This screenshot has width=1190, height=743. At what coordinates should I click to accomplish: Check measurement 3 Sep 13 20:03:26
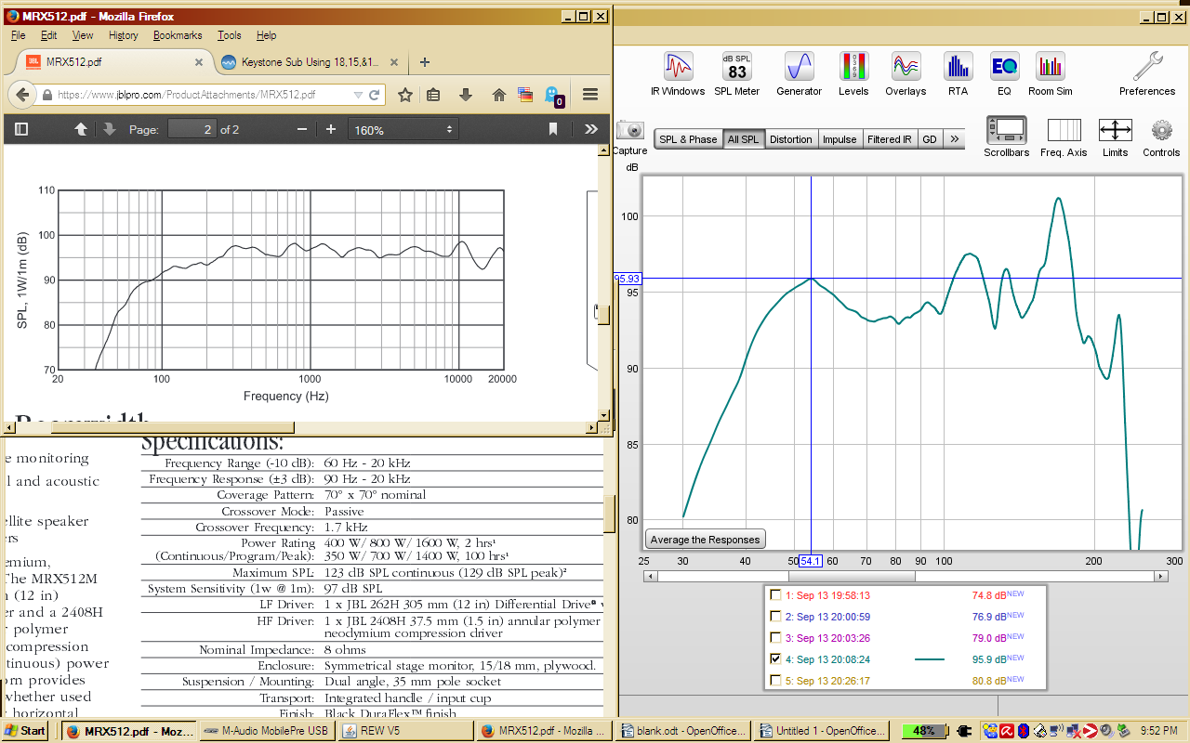pyautogui.click(x=775, y=638)
